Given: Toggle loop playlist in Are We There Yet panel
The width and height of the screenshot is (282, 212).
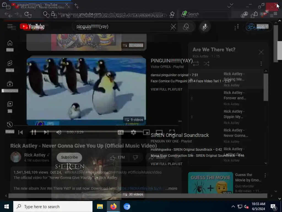Looking at the screenshot, I should click(x=196, y=63).
